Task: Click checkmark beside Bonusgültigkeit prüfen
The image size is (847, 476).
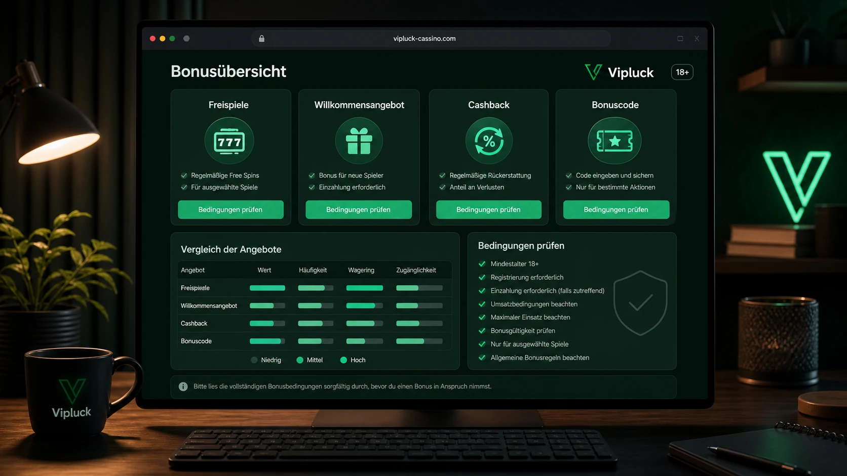Action: [x=482, y=331]
